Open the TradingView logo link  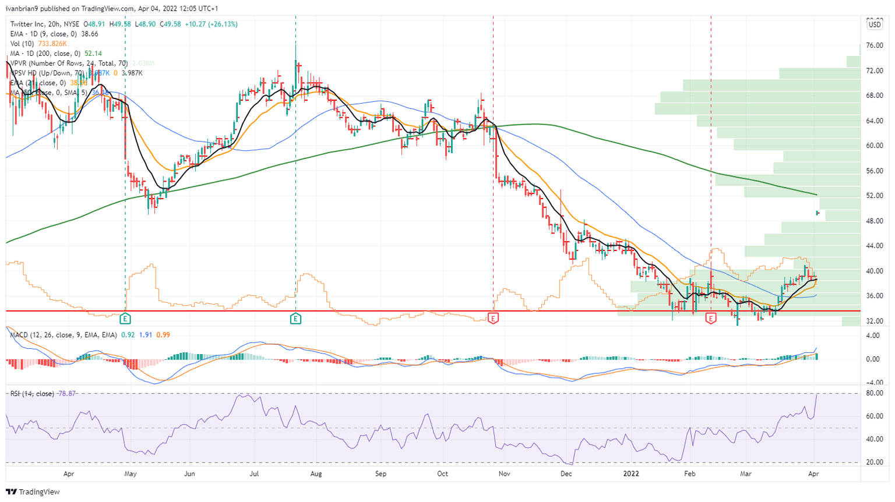pyautogui.click(x=33, y=492)
